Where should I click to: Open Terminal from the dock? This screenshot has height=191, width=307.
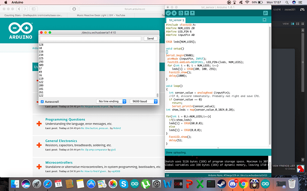pos(211,184)
